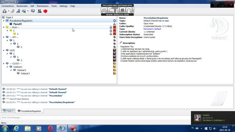Mute the microphone from the toolbar

click(18, 11)
